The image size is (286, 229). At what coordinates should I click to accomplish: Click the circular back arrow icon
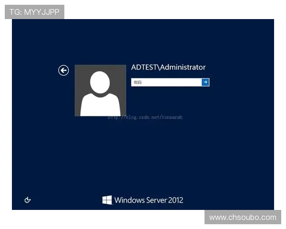63,71
